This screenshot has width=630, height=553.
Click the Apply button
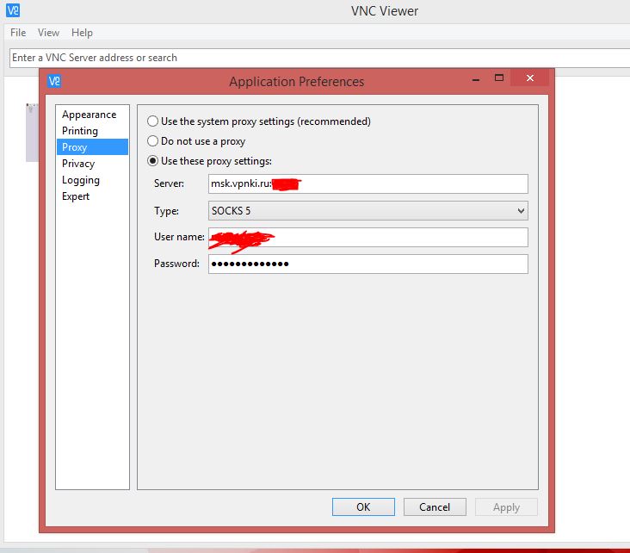[506, 506]
